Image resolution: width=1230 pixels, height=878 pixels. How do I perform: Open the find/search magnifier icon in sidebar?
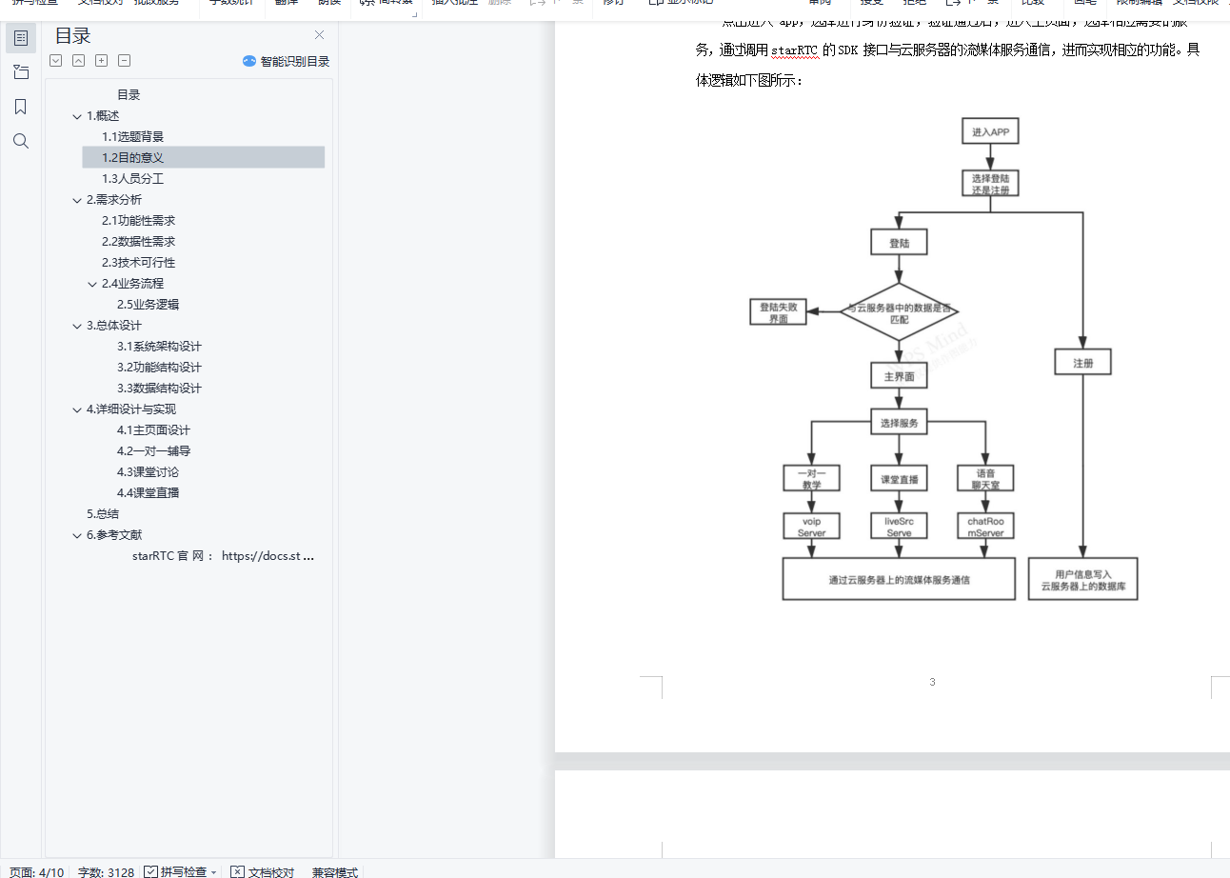[x=21, y=141]
